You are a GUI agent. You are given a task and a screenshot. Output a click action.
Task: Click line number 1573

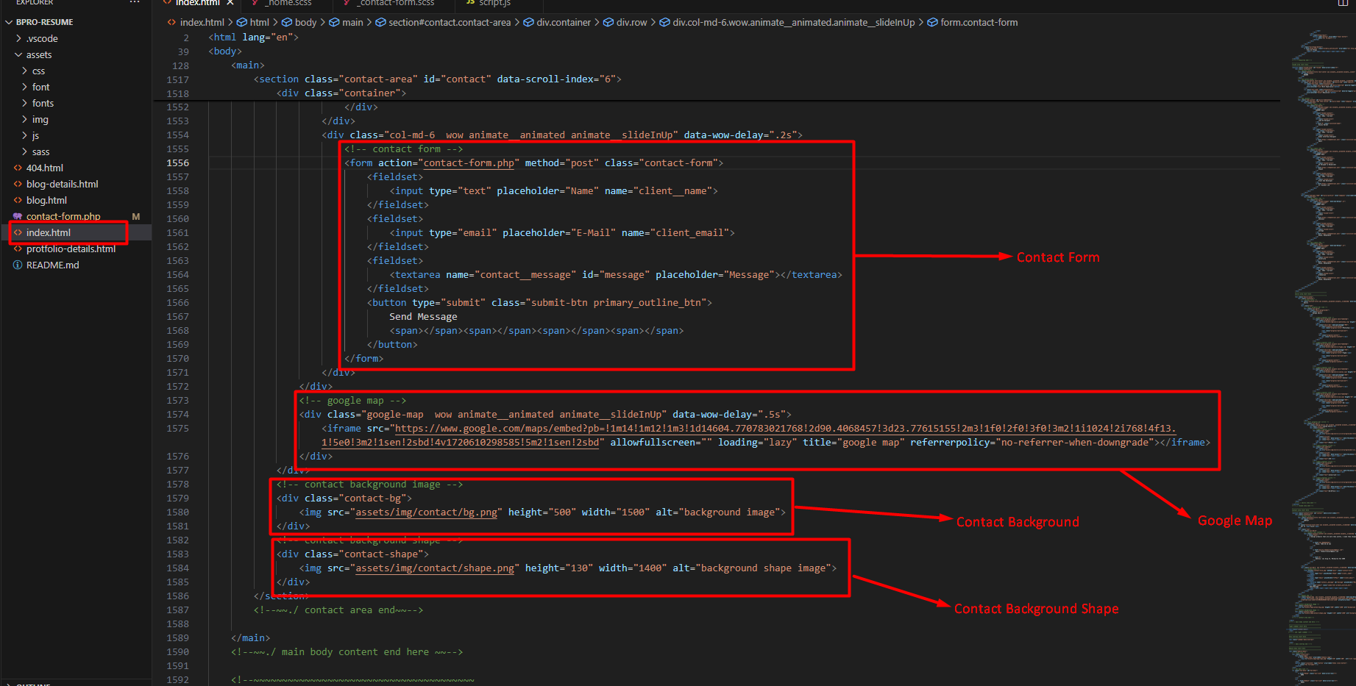[177, 401]
